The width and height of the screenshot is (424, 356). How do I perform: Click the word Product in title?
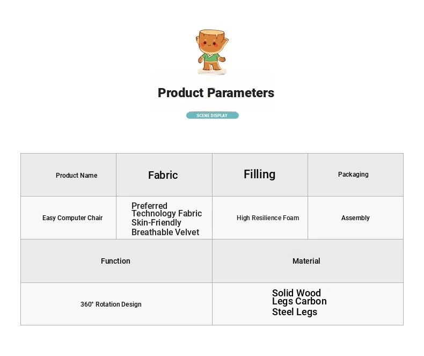pyautogui.click(x=181, y=93)
